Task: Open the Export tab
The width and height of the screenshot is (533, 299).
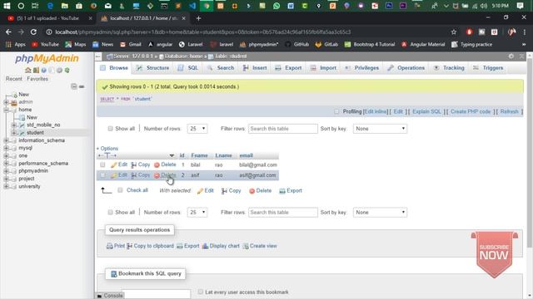Action: 289,68
